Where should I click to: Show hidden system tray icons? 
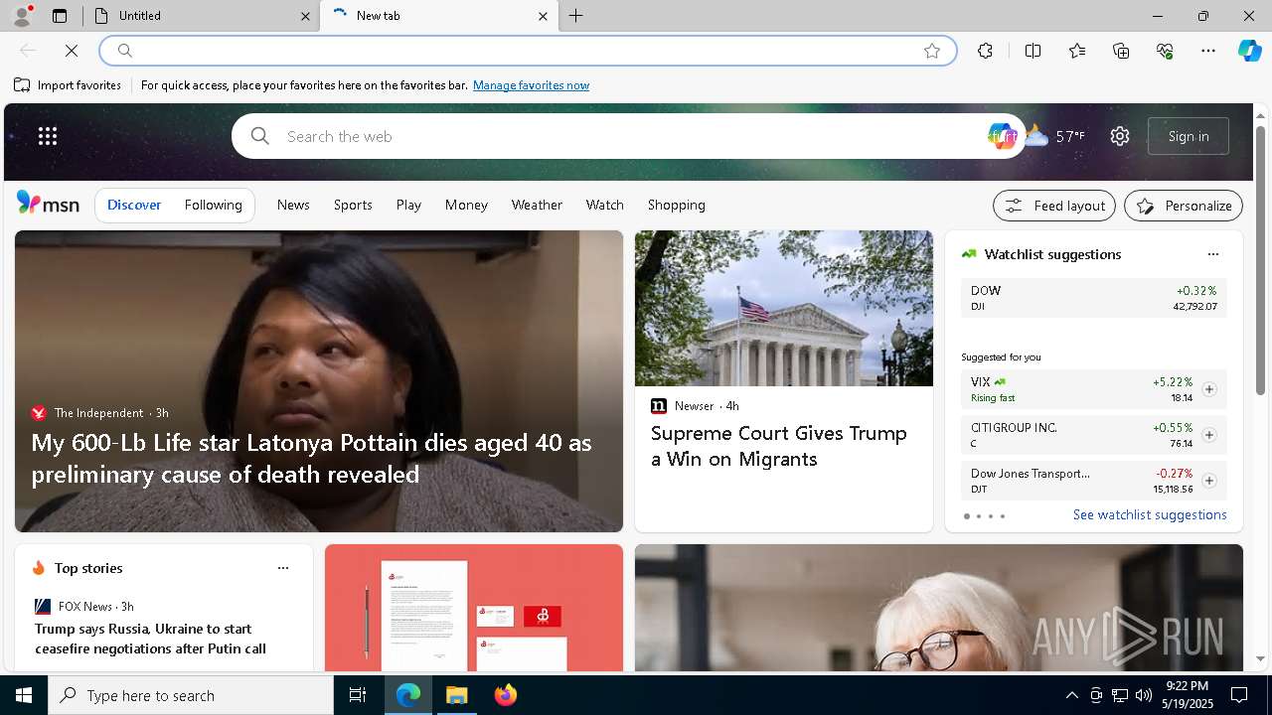[x=1071, y=695]
